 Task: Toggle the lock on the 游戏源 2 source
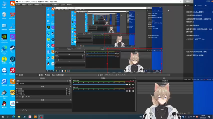[x=69, y=93]
